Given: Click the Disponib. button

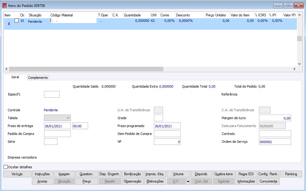Looking at the screenshot, I should coord(201,174).
